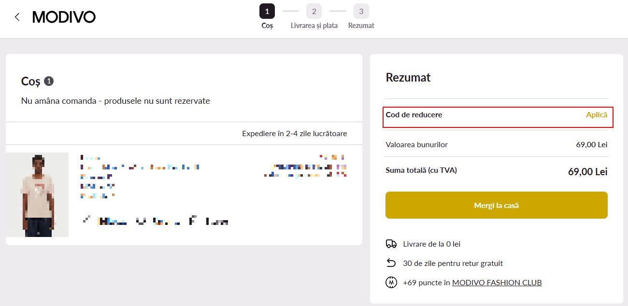Viewport: 628px width, 306px height.
Task: Open MODIVO FASHION CLUB link
Action: [497, 282]
